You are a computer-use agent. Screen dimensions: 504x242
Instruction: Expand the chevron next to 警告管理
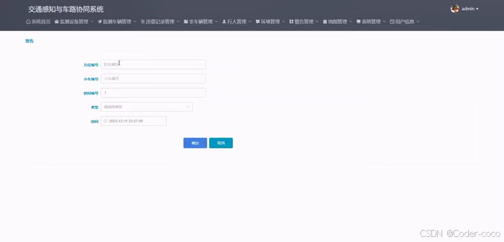316,22
